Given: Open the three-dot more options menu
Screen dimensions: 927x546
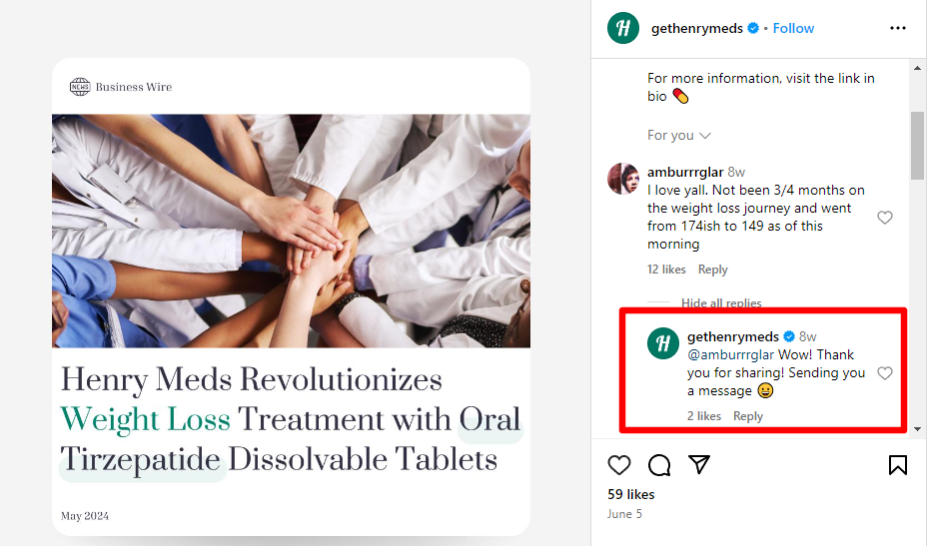Looking at the screenshot, I should tap(898, 28).
